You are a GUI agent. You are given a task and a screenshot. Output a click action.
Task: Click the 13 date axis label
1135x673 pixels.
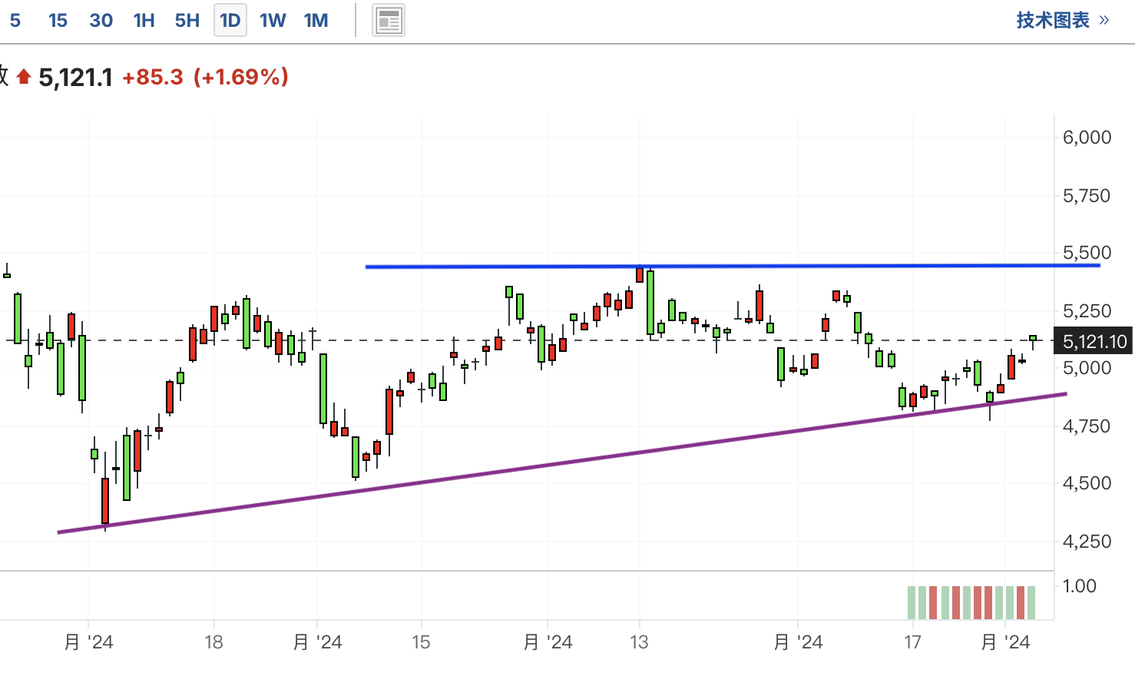coord(639,642)
